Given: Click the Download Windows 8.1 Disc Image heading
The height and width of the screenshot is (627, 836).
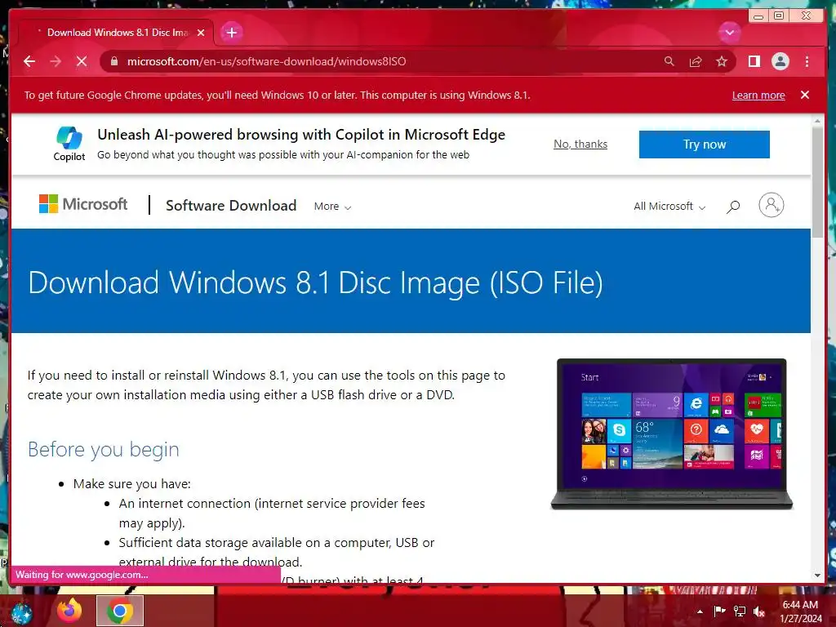Looking at the screenshot, I should pyautogui.click(x=316, y=282).
